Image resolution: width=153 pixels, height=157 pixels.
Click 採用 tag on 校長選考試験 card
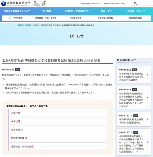coord(136,115)
